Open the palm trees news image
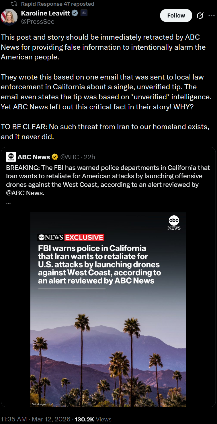The width and height of the screenshot is (217, 424). (108, 330)
